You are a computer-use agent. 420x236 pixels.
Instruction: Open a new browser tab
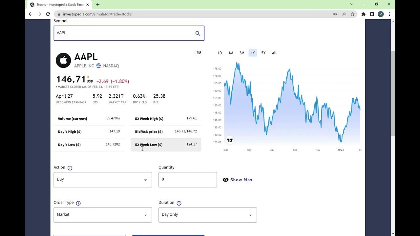pyautogui.click(x=98, y=5)
